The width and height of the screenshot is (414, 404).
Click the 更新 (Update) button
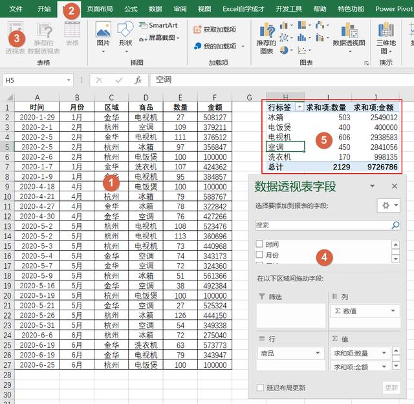coord(391,388)
